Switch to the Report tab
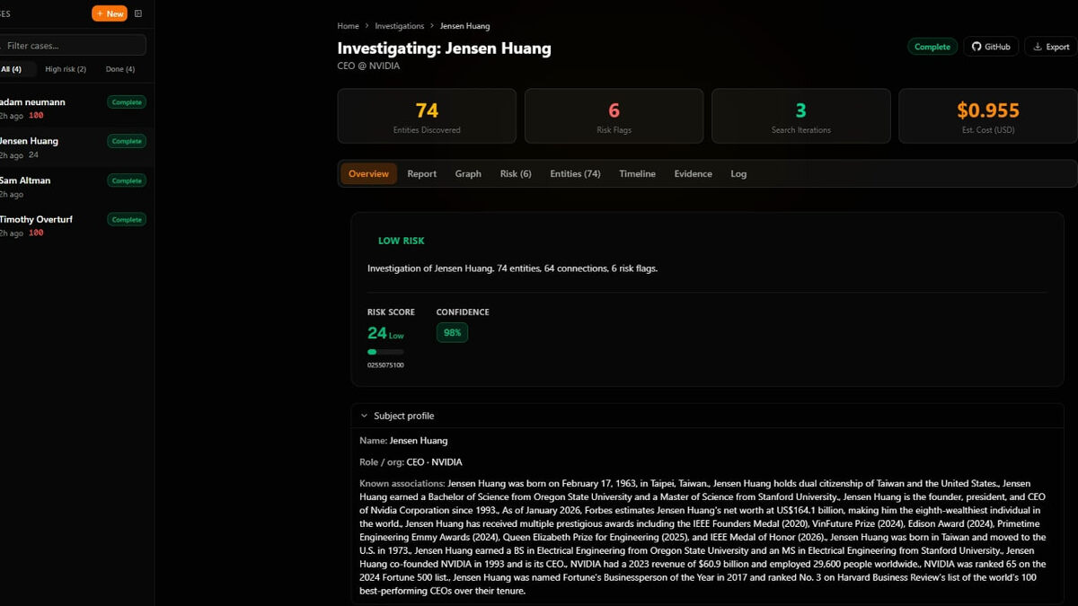Screen dimensions: 1078x606 pos(421,173)
